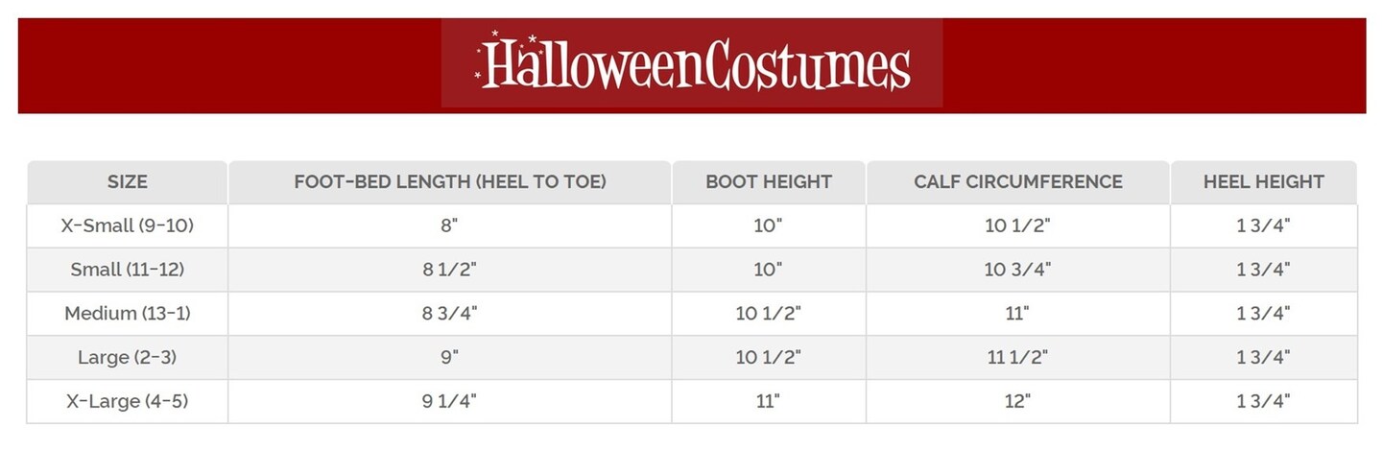Click the Small (11-12) size label
The image size is (1382, 450).
[128, 271]
